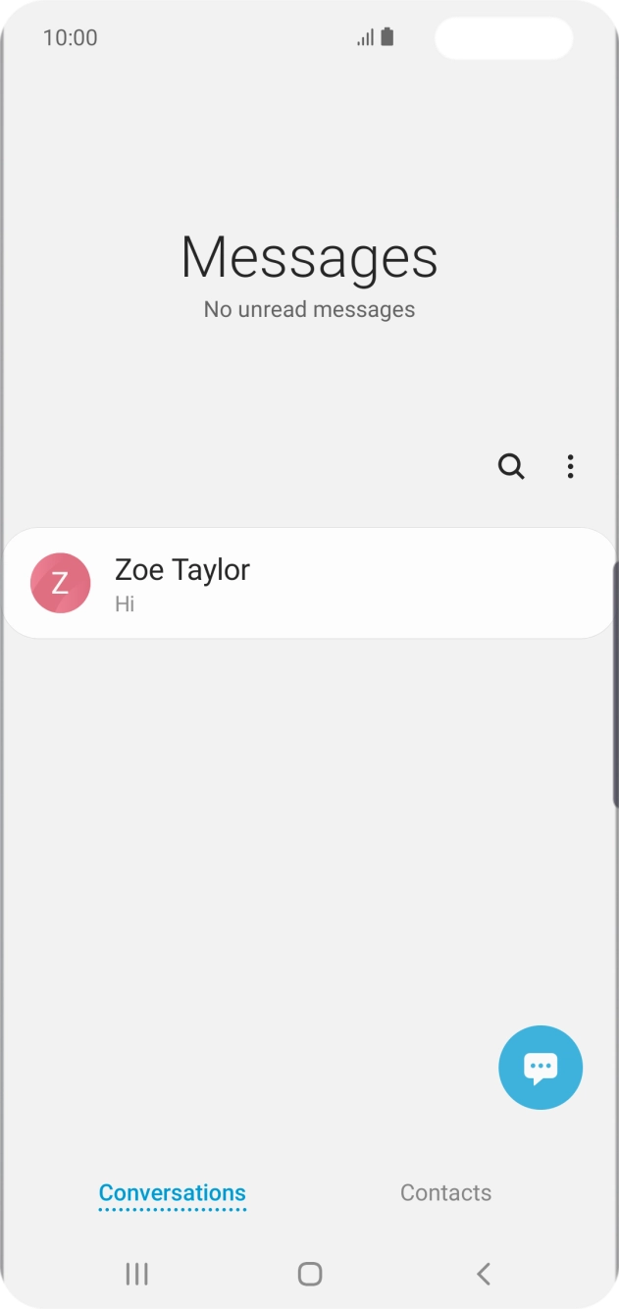
Task: Tap the 'Hi' message preview text
Action: click(123, 603)
